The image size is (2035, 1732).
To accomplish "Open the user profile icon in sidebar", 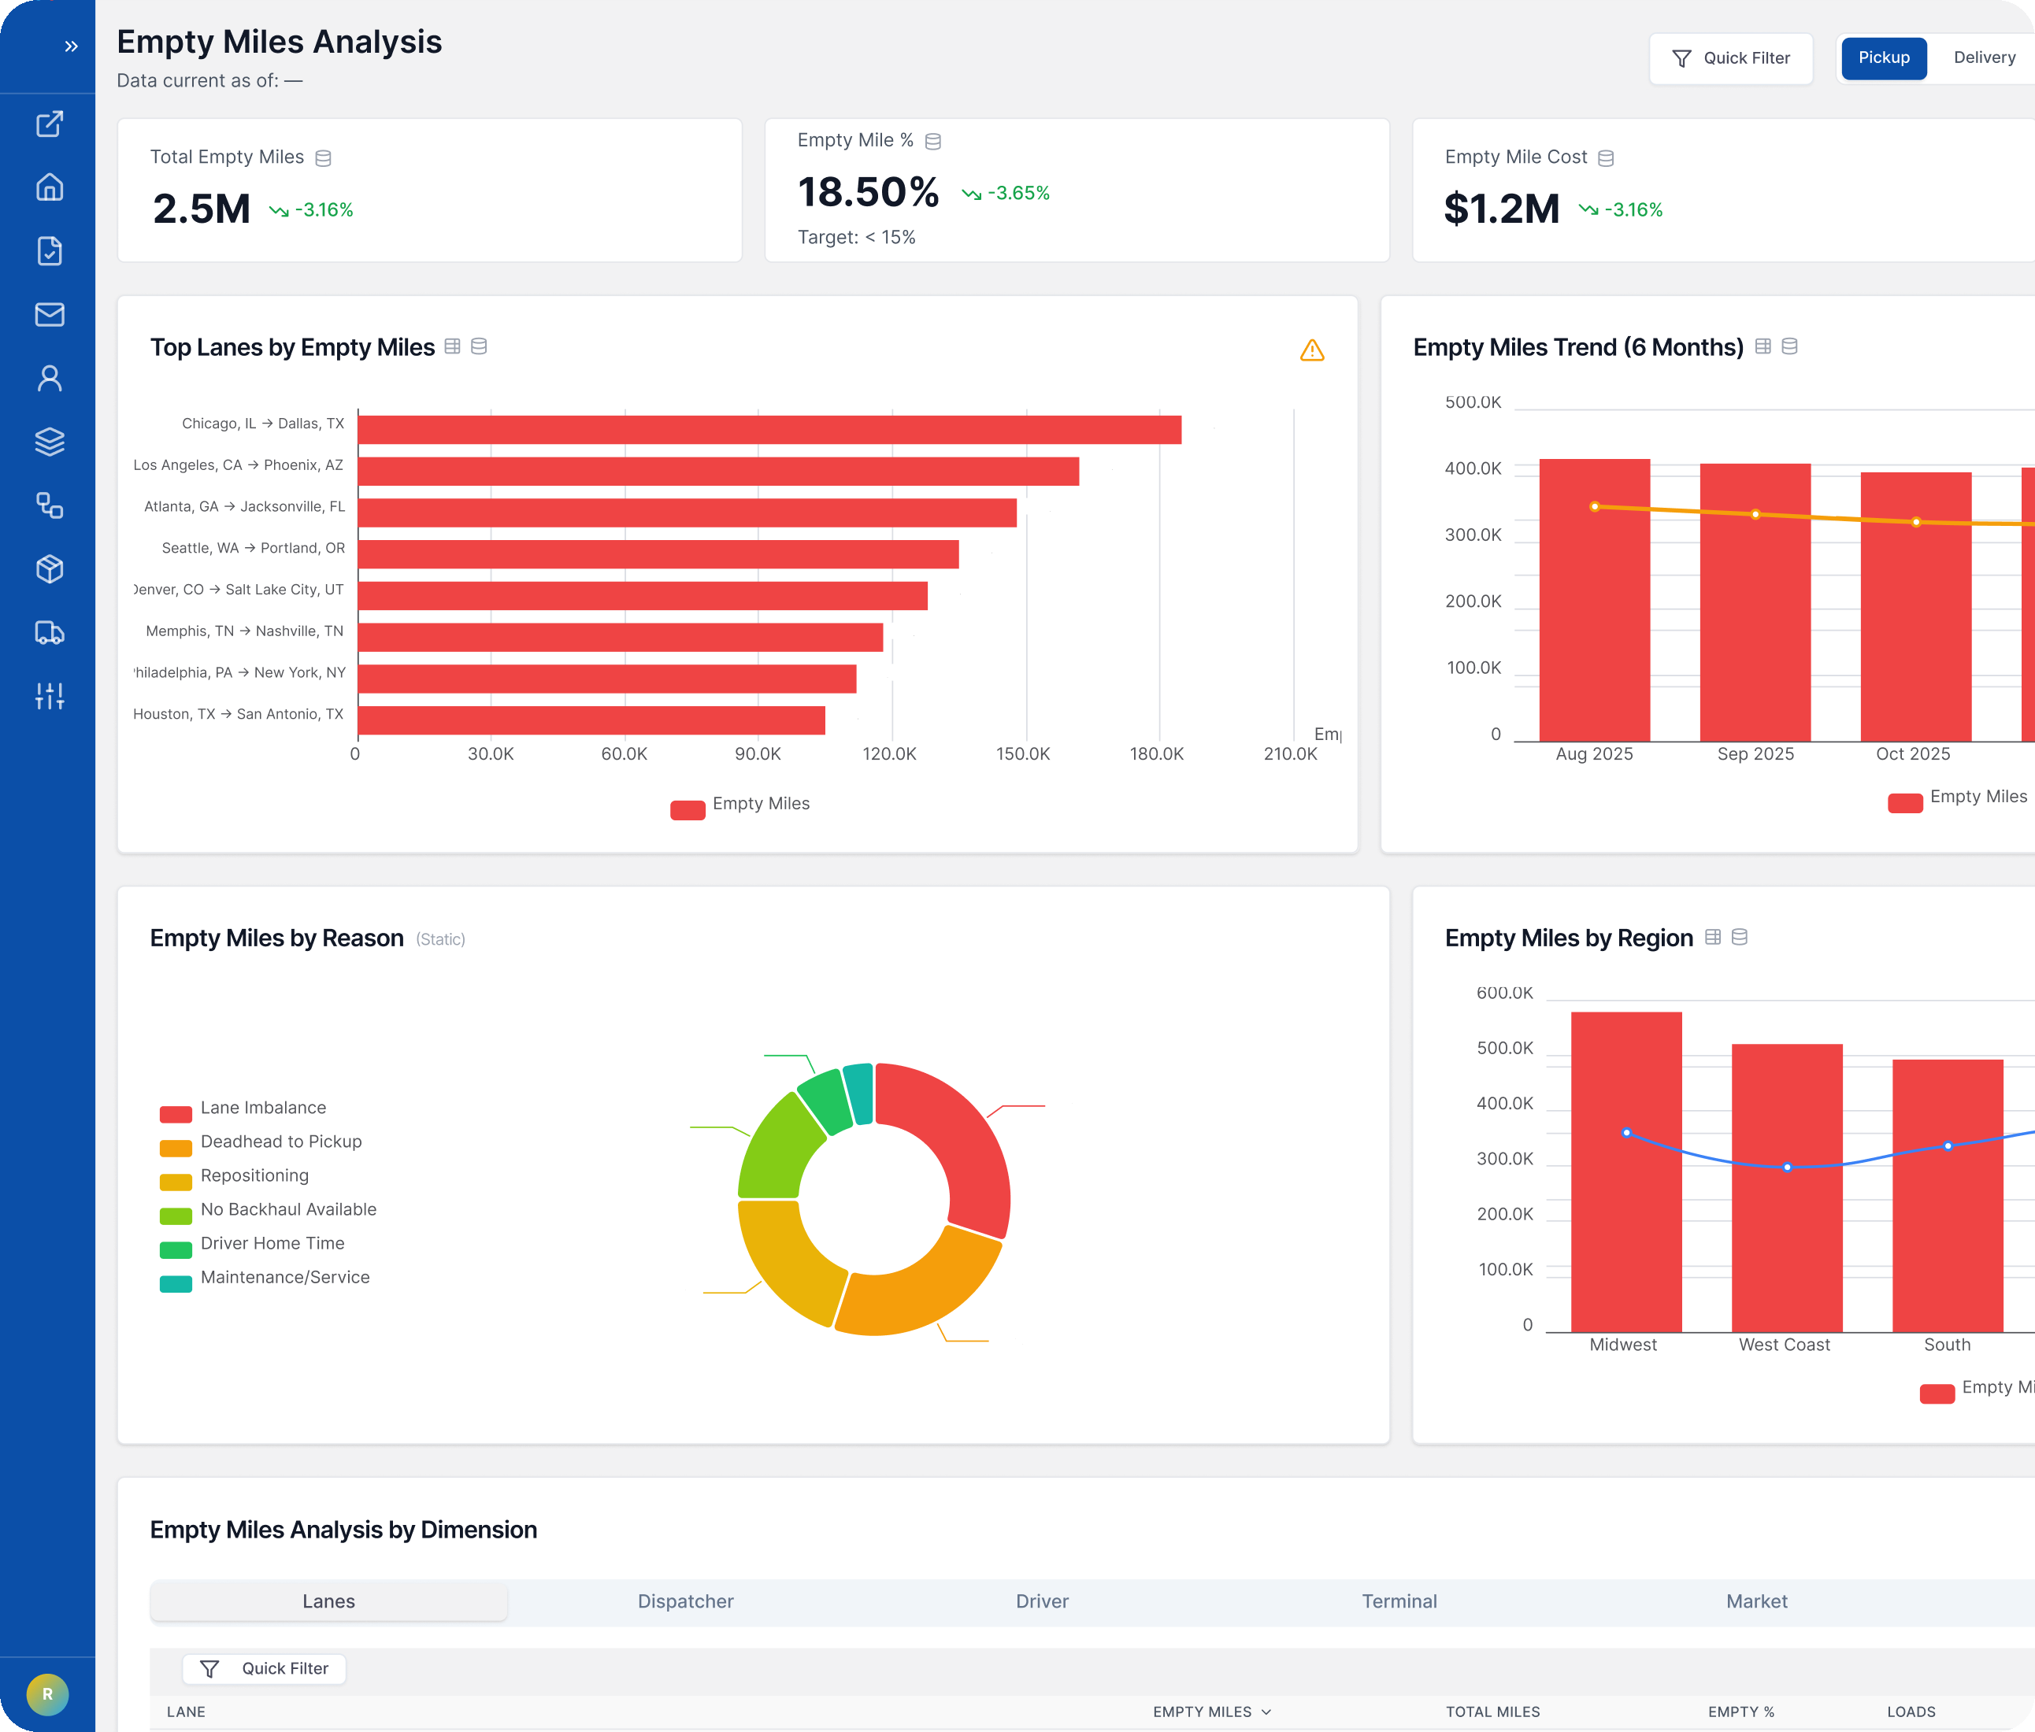I will click(x=49, y=378).
